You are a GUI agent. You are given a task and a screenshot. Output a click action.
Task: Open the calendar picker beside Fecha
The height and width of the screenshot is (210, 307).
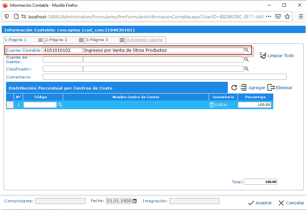click(x=135, y=201)
